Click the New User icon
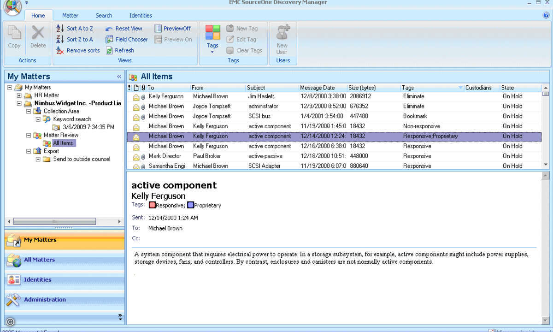This screenshot has height=332, width=553. (282, 33)
